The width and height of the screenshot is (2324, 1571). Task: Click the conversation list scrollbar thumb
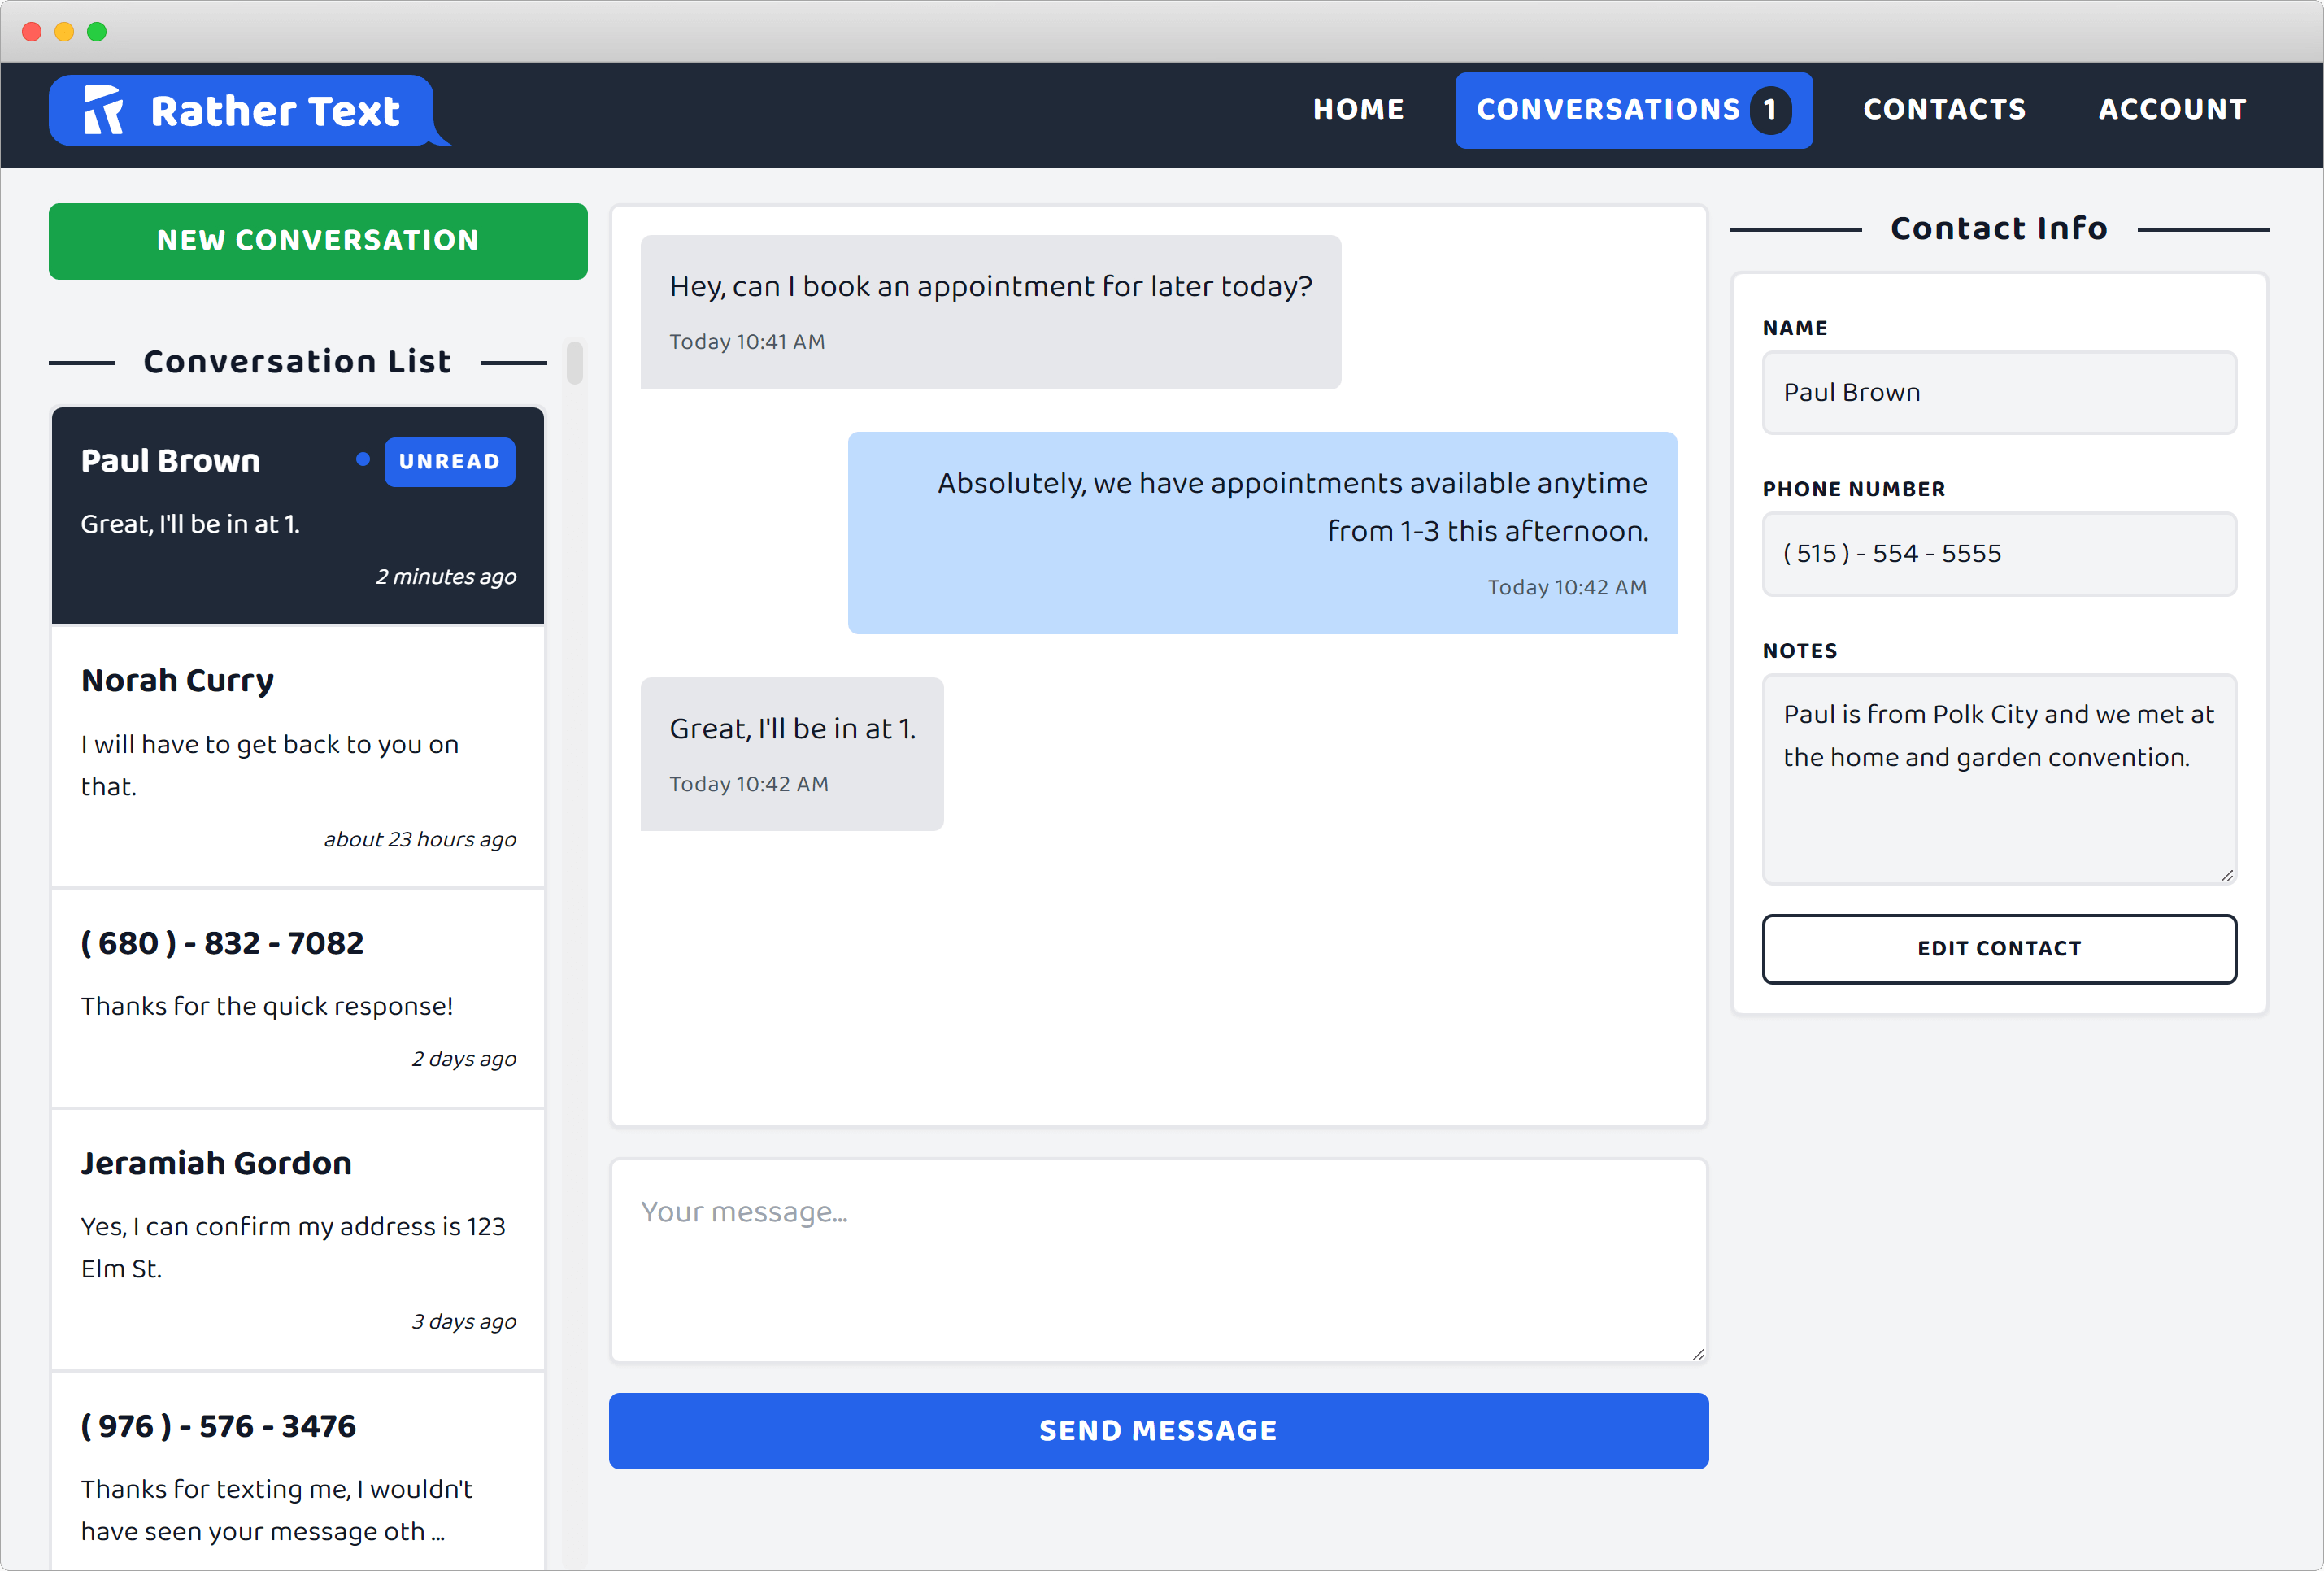click(x=574, y=363)
